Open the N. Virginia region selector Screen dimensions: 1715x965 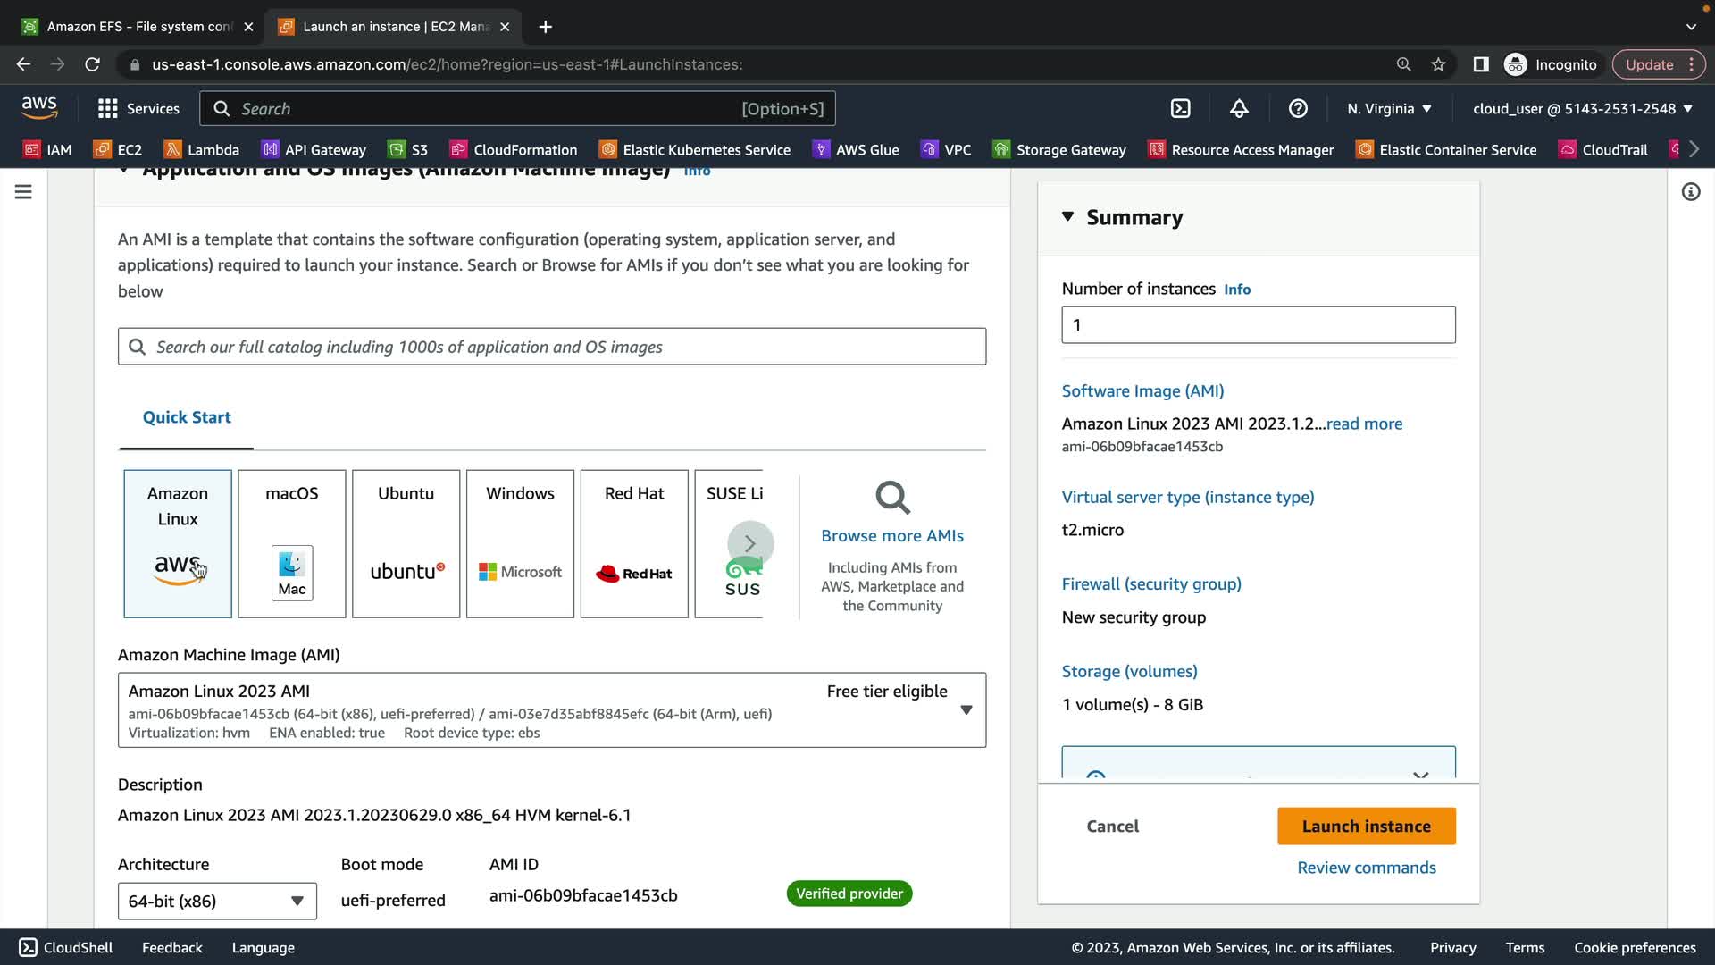[1389, 108]
